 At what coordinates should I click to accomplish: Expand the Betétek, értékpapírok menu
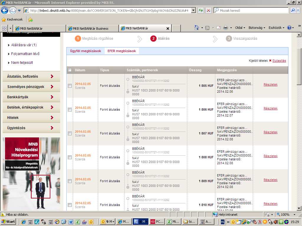coord(31,107)
